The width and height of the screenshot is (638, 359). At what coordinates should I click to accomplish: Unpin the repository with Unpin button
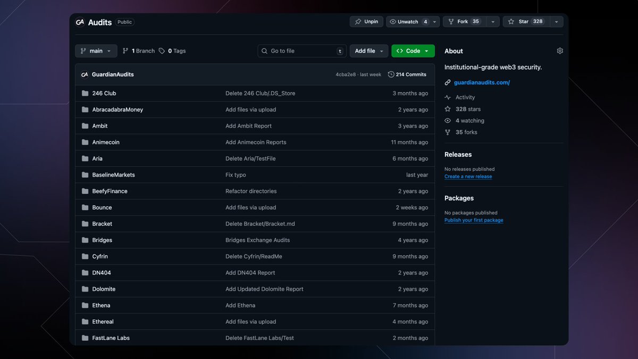coord(366,22)
